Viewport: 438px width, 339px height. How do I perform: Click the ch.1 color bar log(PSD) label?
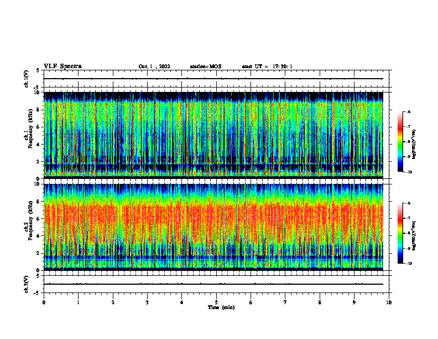pos(414,145)
